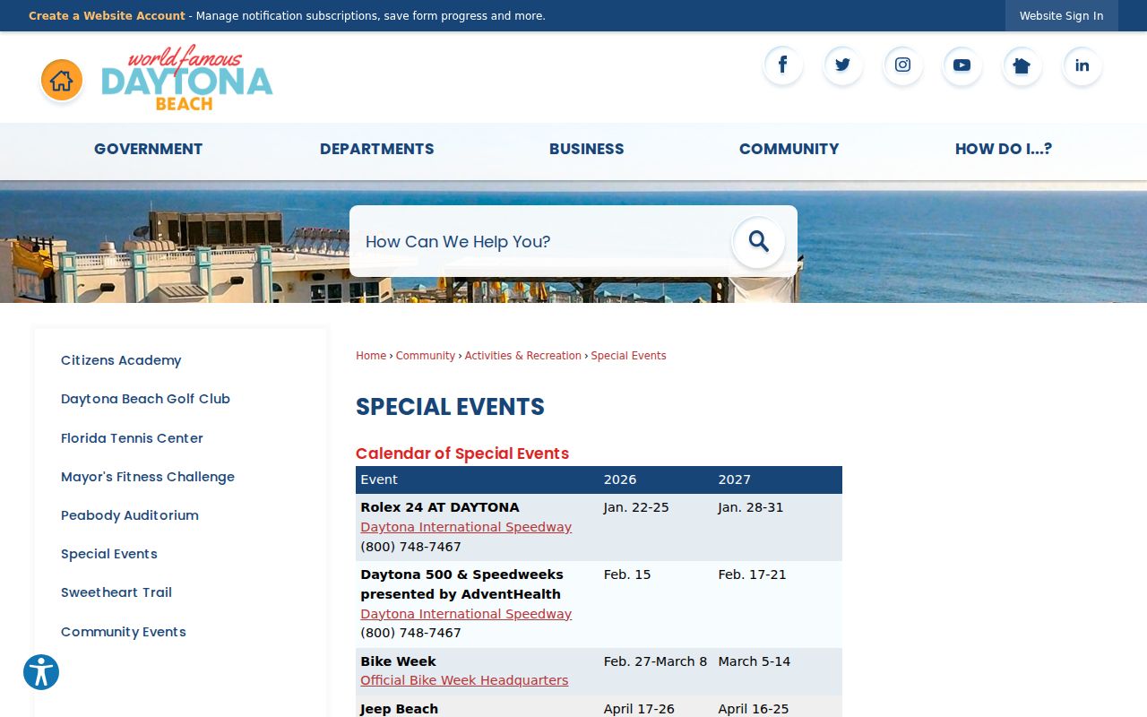Click the Daytona Beach logo
This screenshot has height=717, width=1147.
coord(187,78)
